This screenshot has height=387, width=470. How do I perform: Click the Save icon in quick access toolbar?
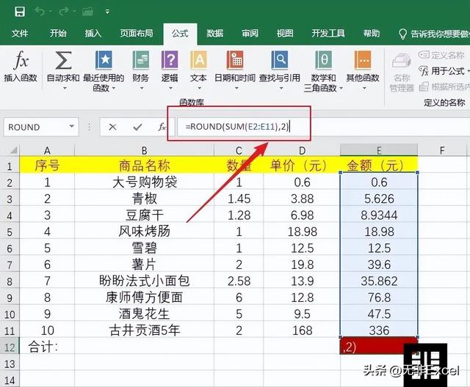[x=20, y=12]
